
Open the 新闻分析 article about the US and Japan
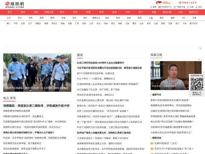[x=100, y=106]
